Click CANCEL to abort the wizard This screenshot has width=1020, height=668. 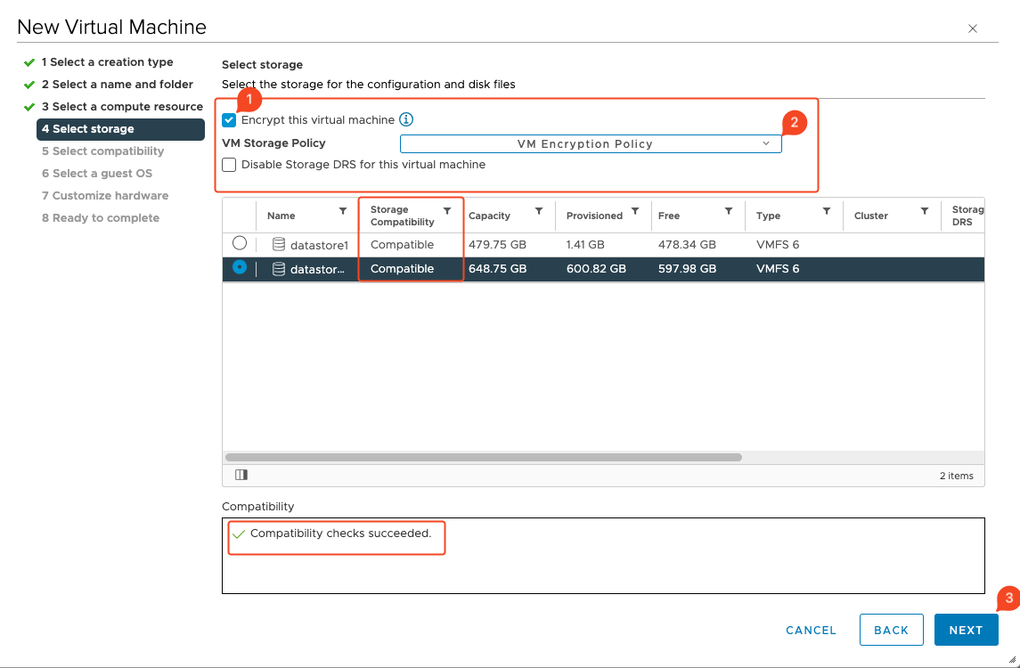810,630
